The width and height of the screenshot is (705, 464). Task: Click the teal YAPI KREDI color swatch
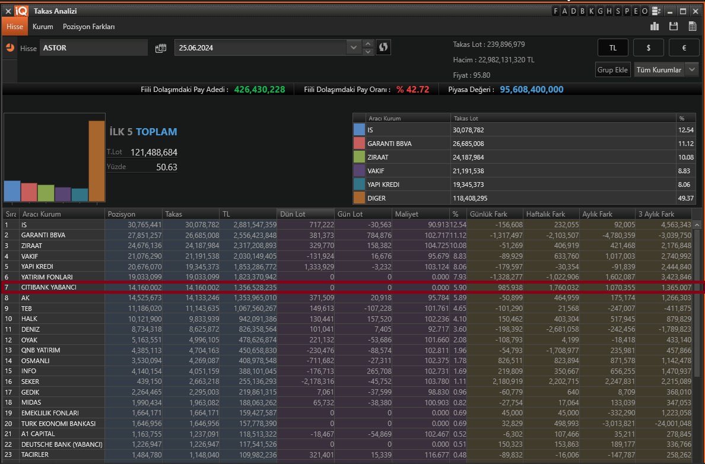point(359,185)
